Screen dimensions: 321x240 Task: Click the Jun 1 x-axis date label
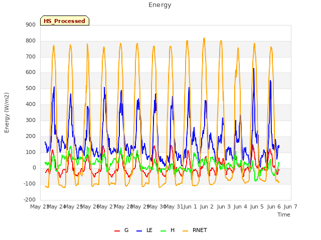[x=190, y=206]
